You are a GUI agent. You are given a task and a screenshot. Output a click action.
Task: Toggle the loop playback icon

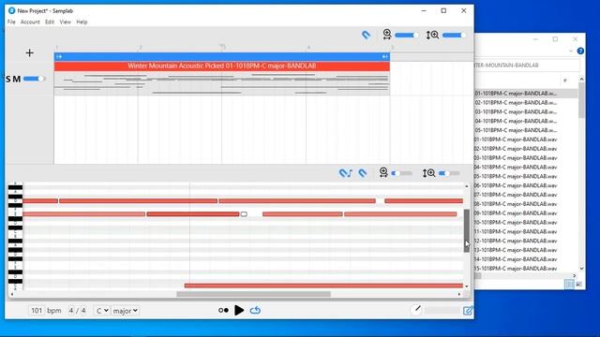click(x=255, y=310)
